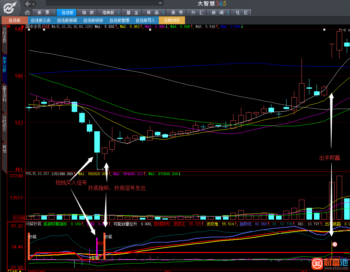
Task: Open the back-button history dropdown arrow
Action: pyautogui.click(x=33, y=4)
